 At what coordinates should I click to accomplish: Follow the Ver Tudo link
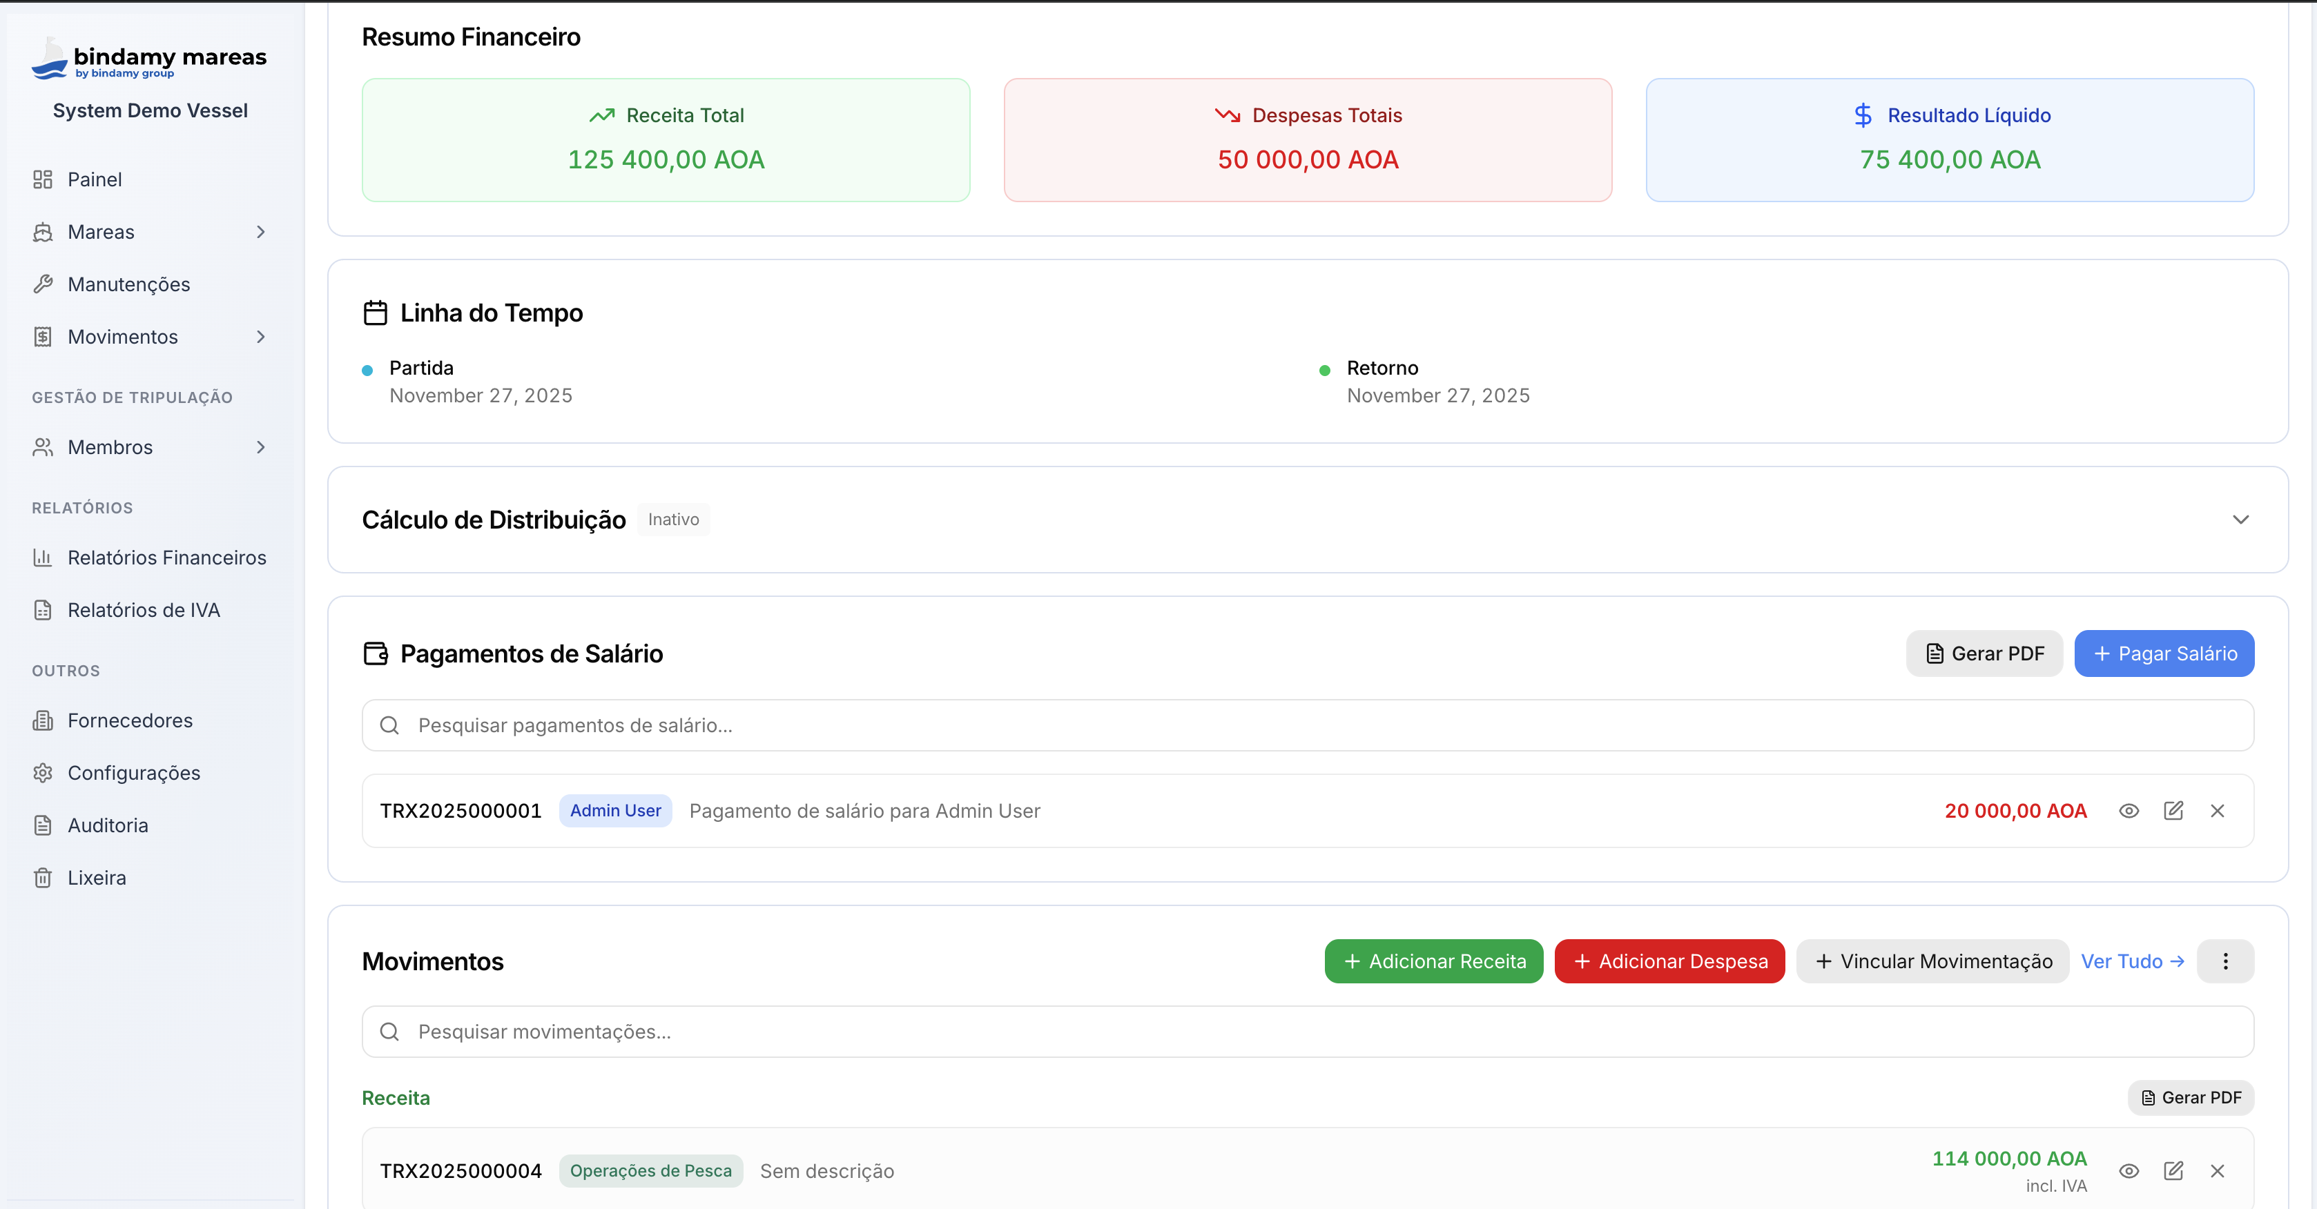click(x=2133, y=961)
